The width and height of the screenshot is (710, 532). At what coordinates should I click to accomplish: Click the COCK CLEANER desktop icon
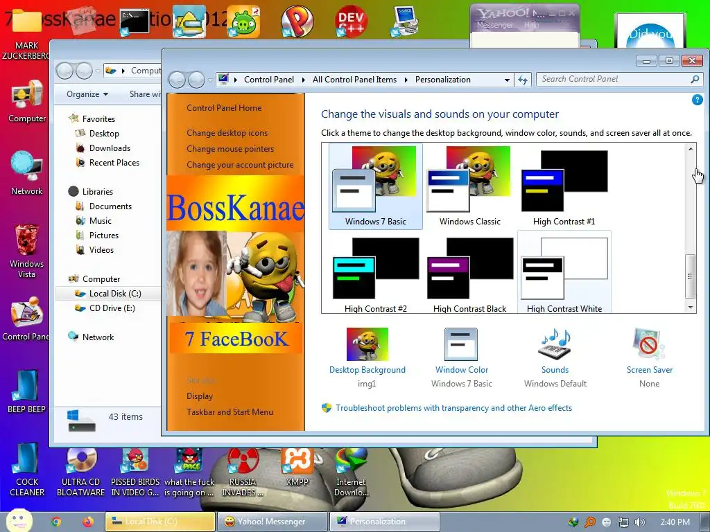pyautogui.click(x=27, y=470)
